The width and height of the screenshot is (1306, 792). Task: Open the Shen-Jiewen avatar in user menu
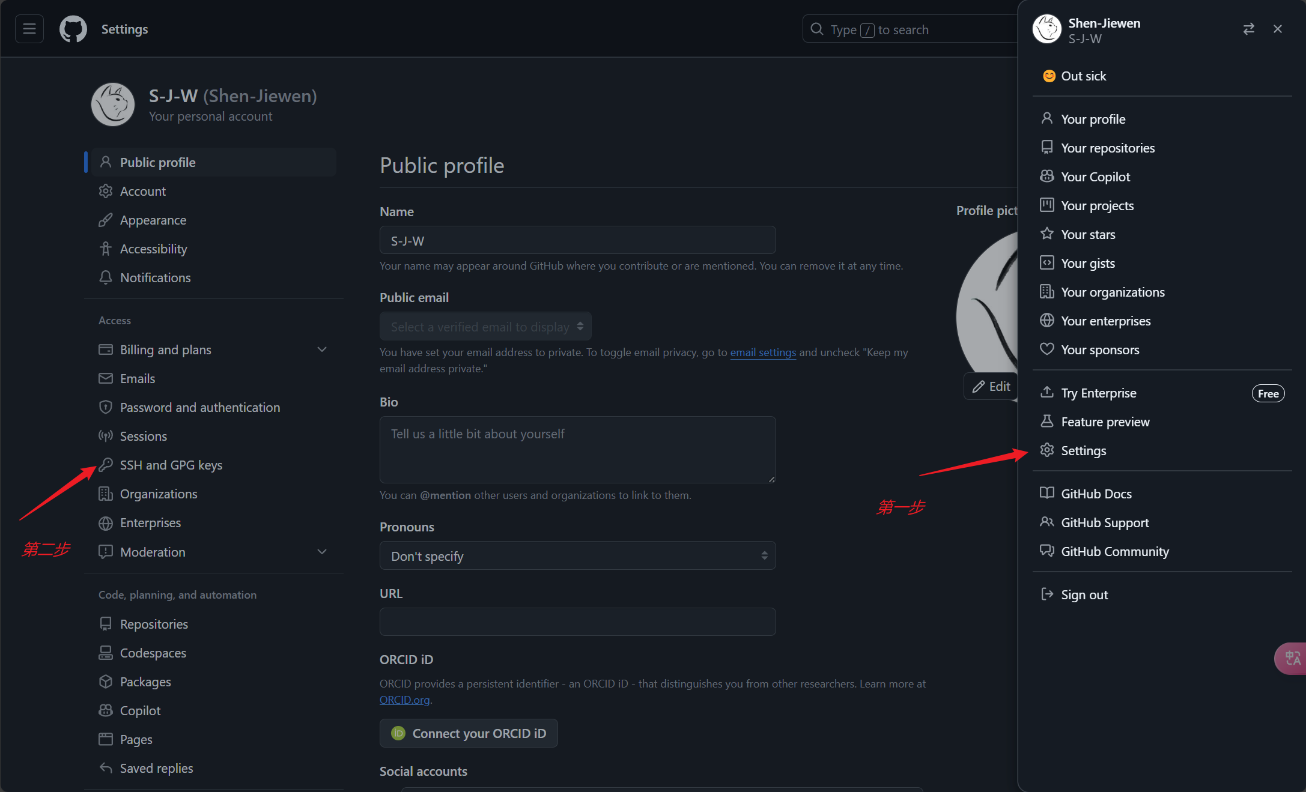click(1046, 29)
